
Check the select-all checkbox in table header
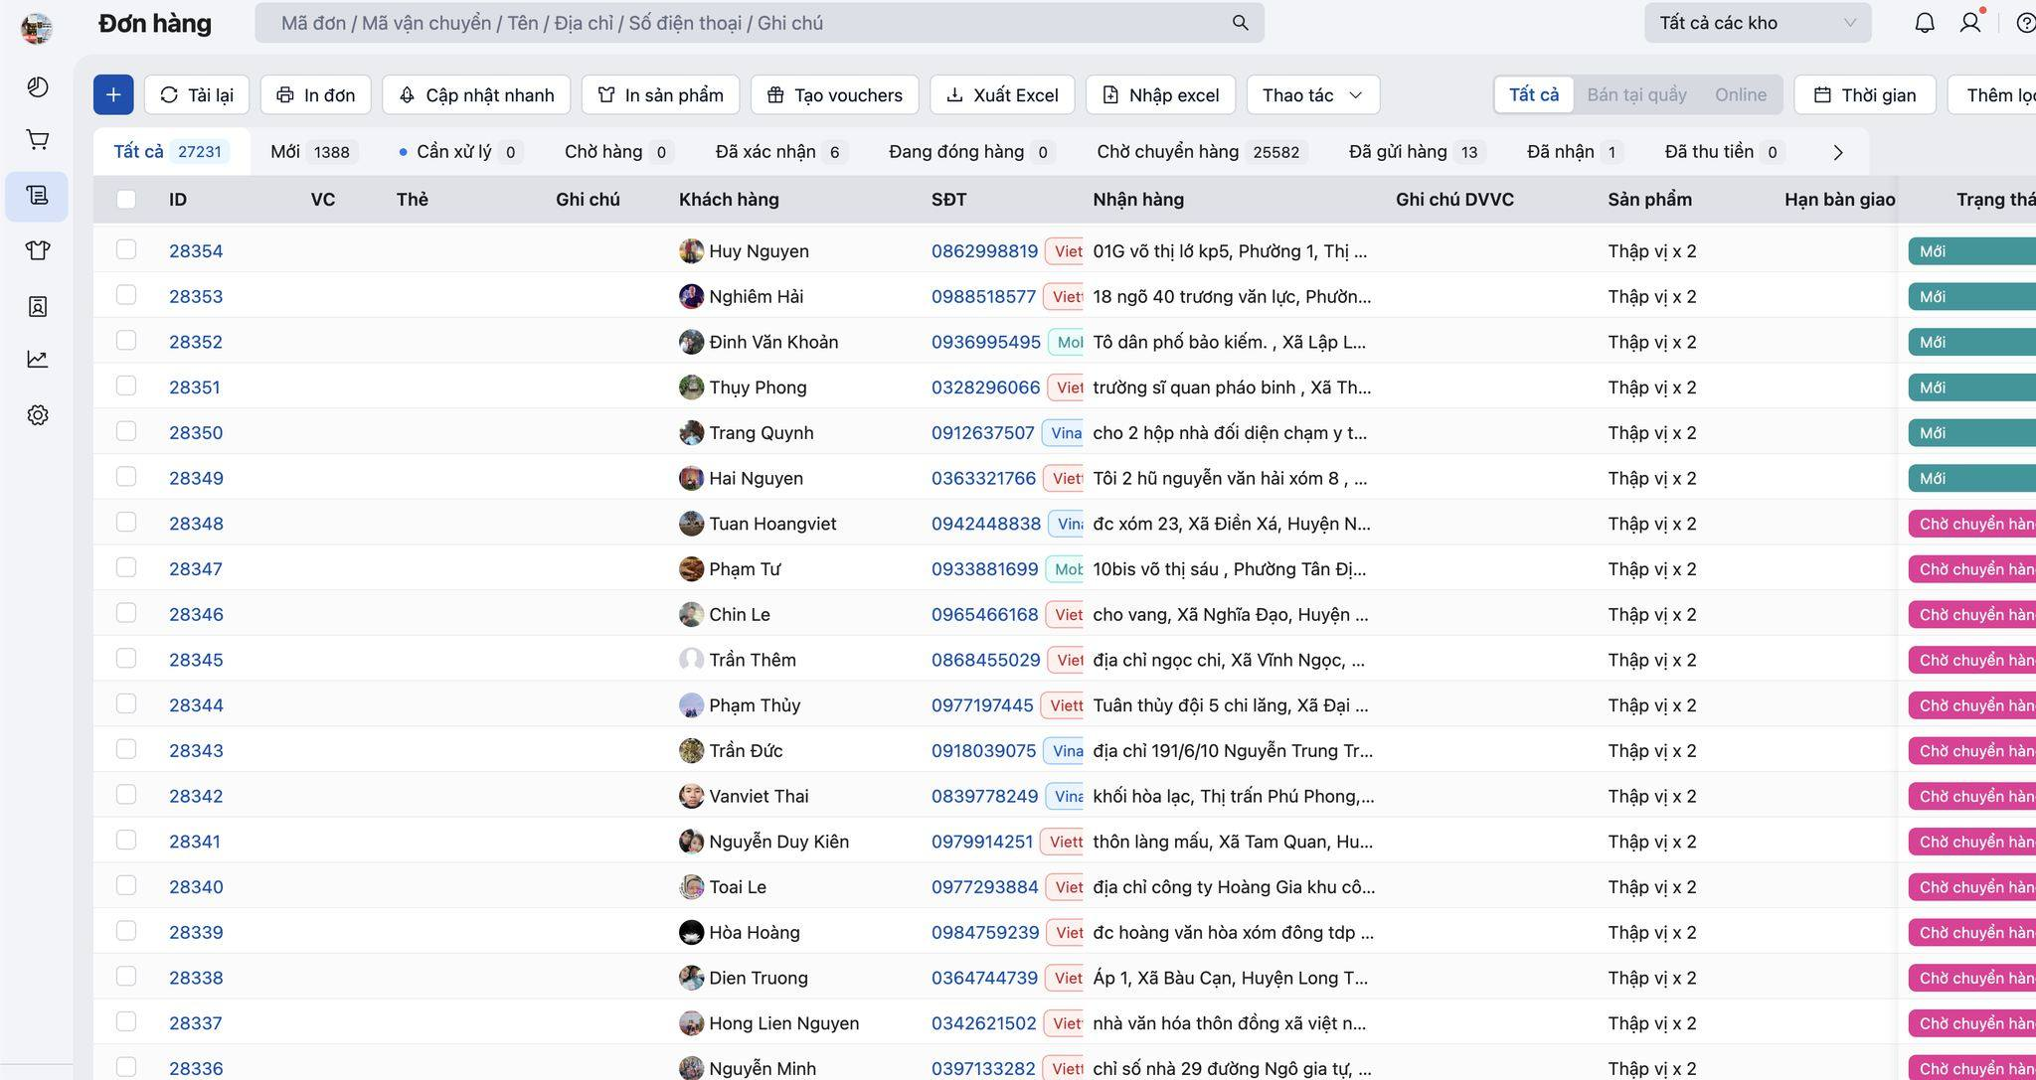126,199
